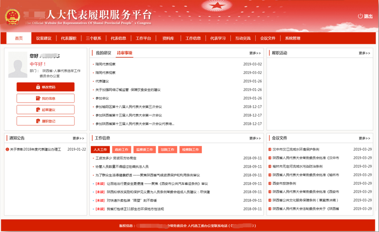Open the 会议文件 navigation menu item
This screenshot has height=232, width=379.
(x=268, y=38)
